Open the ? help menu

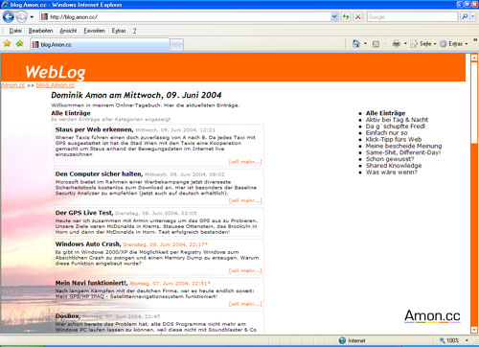click(134, 31)
